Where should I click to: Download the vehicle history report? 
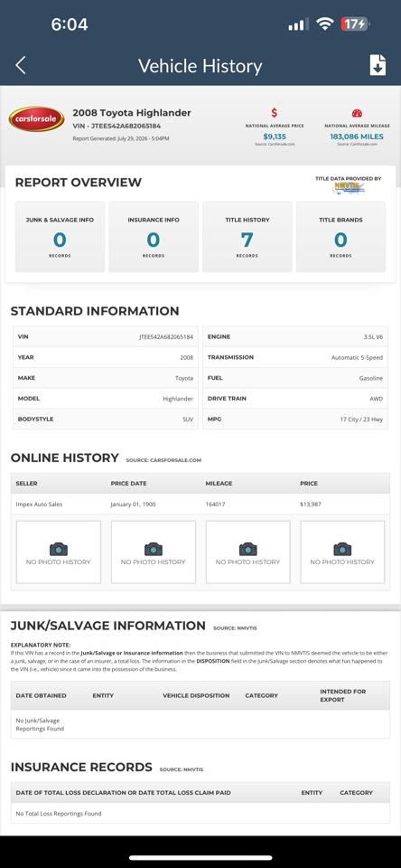tap(378, 65)
